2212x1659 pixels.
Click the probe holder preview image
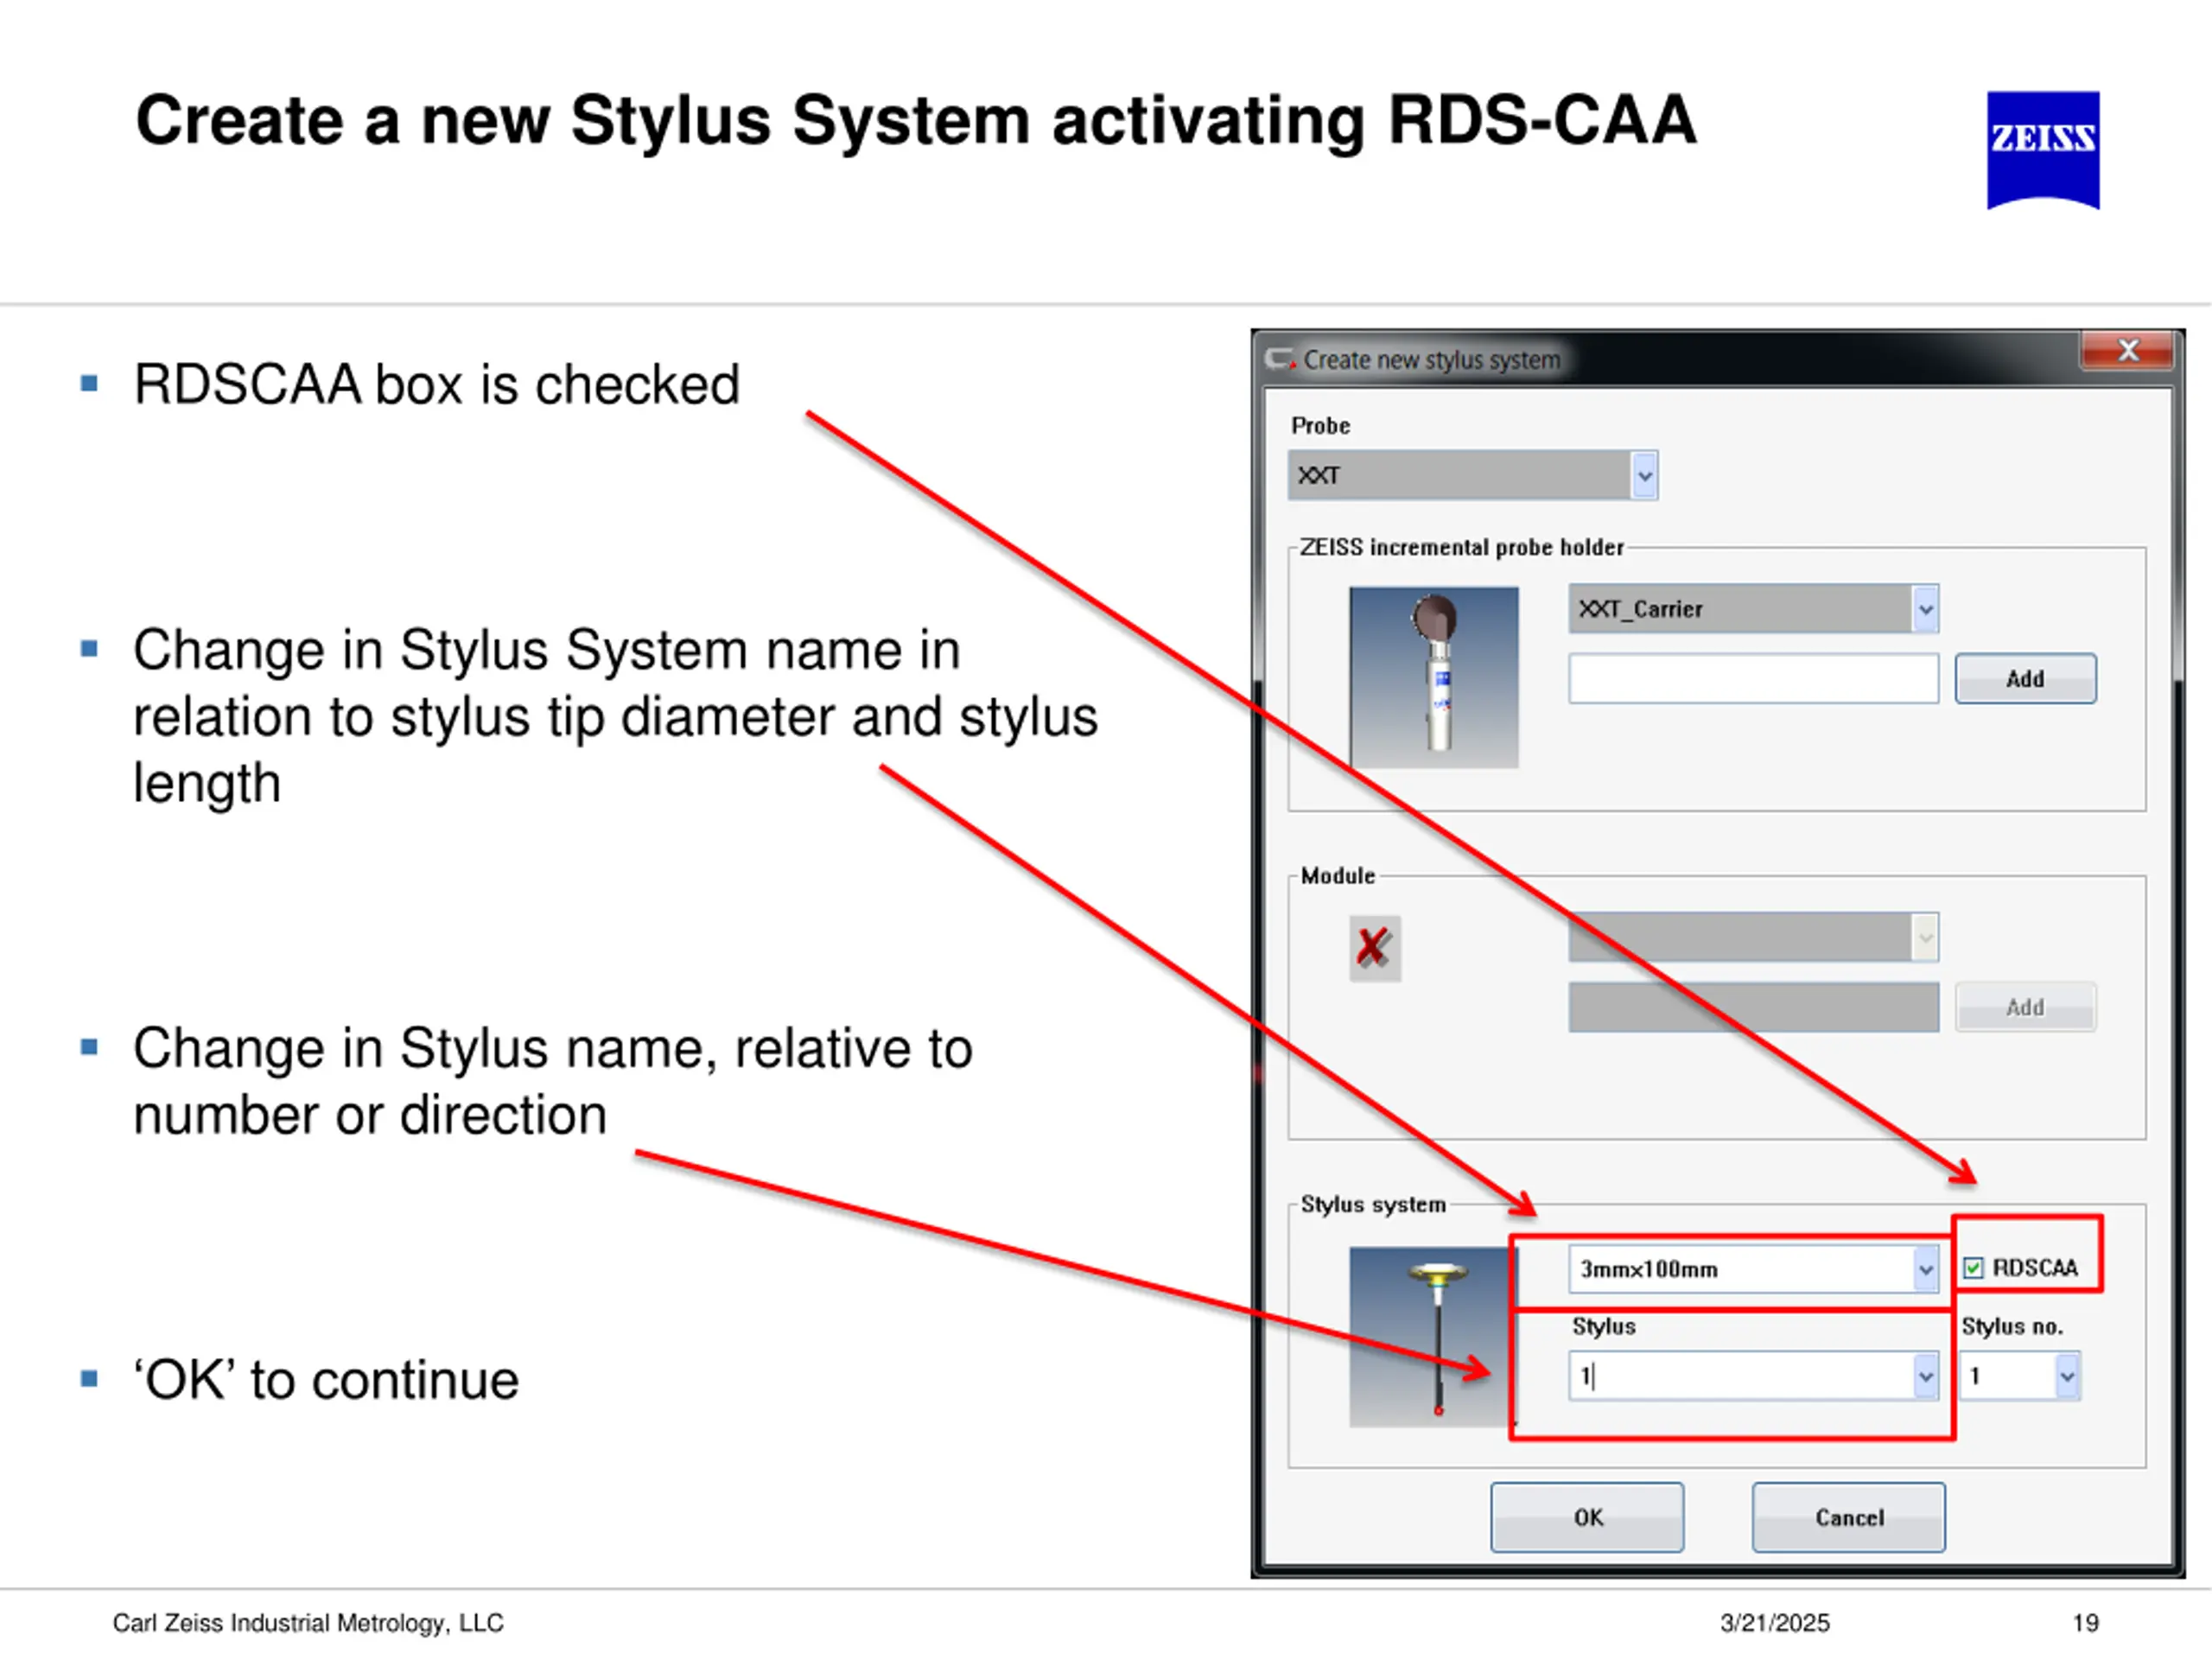point(1433,677)
